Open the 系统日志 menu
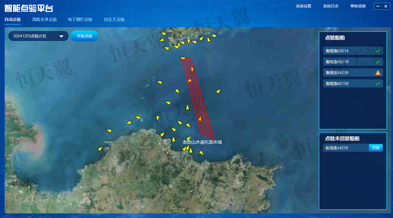 coord(331,6)
